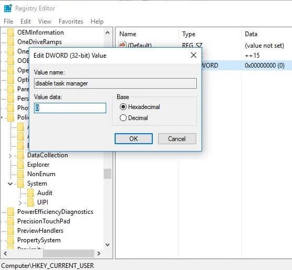Select the PropertySystem key
292x270 pixels.
pyautogui.click(x=39, y=240)
